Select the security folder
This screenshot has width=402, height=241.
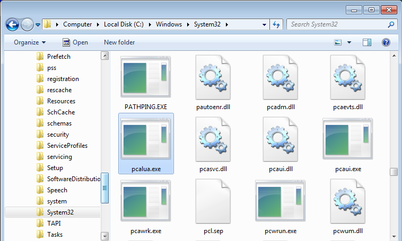tap(58, 135)
